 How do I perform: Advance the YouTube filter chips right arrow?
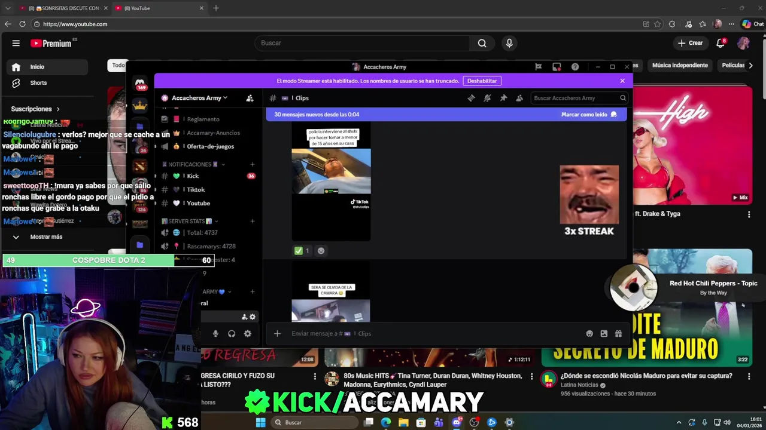pos(750,65)
